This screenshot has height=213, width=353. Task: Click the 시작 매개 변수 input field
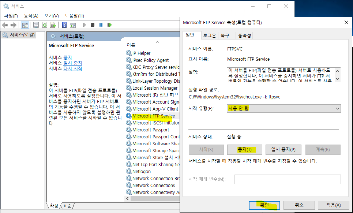288,179
